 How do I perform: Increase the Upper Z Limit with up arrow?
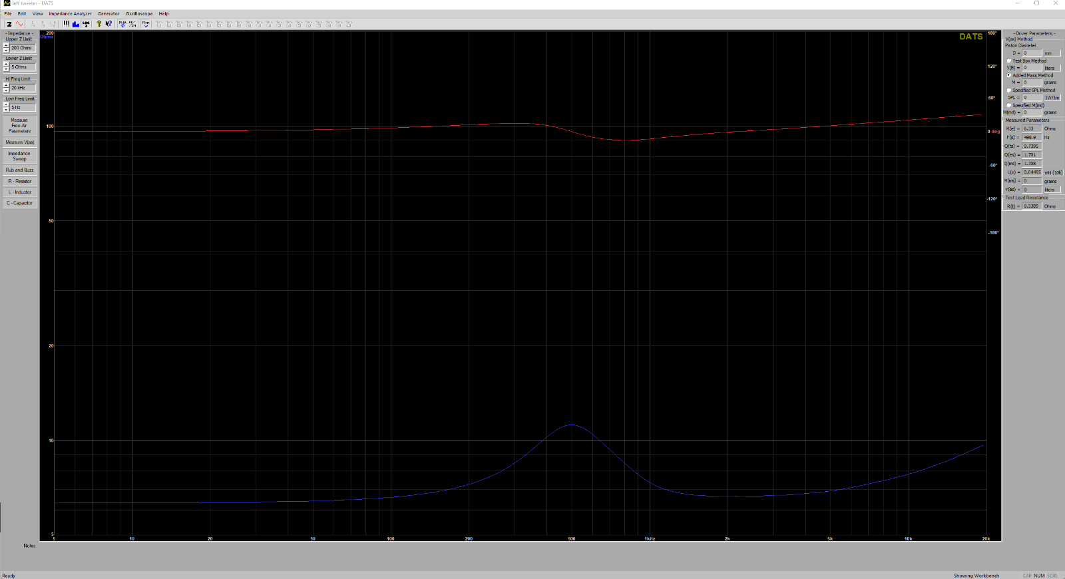[6, 45]
